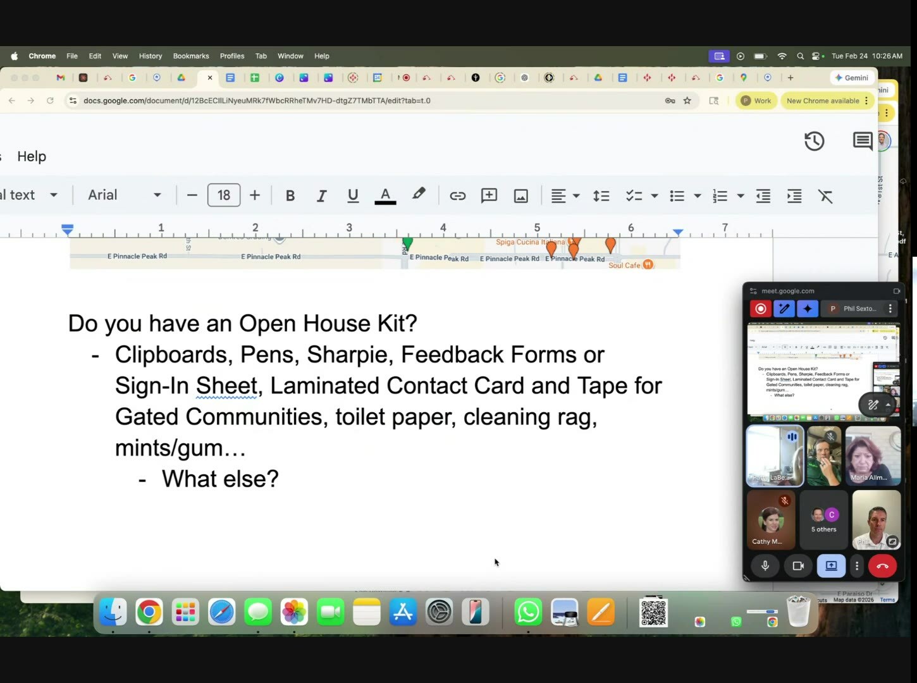Toggle the camera in Meet window

(x=798, y=566)
